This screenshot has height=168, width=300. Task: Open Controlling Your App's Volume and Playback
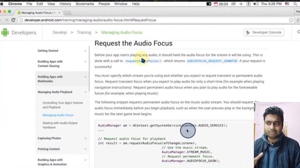click(x=62, y=105)
